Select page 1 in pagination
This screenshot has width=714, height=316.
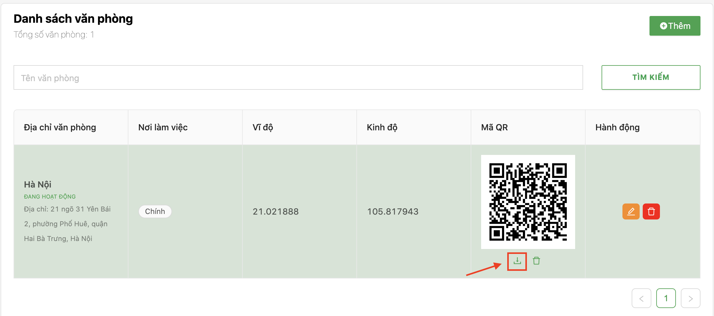[x=666, y=298]
